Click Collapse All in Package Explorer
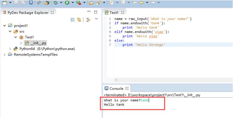 tap(72, 20)
